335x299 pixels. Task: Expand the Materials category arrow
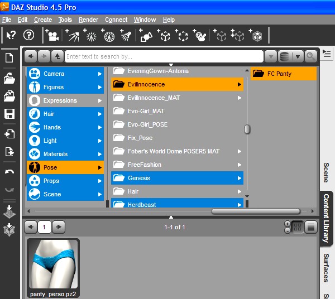pos(100,154)
